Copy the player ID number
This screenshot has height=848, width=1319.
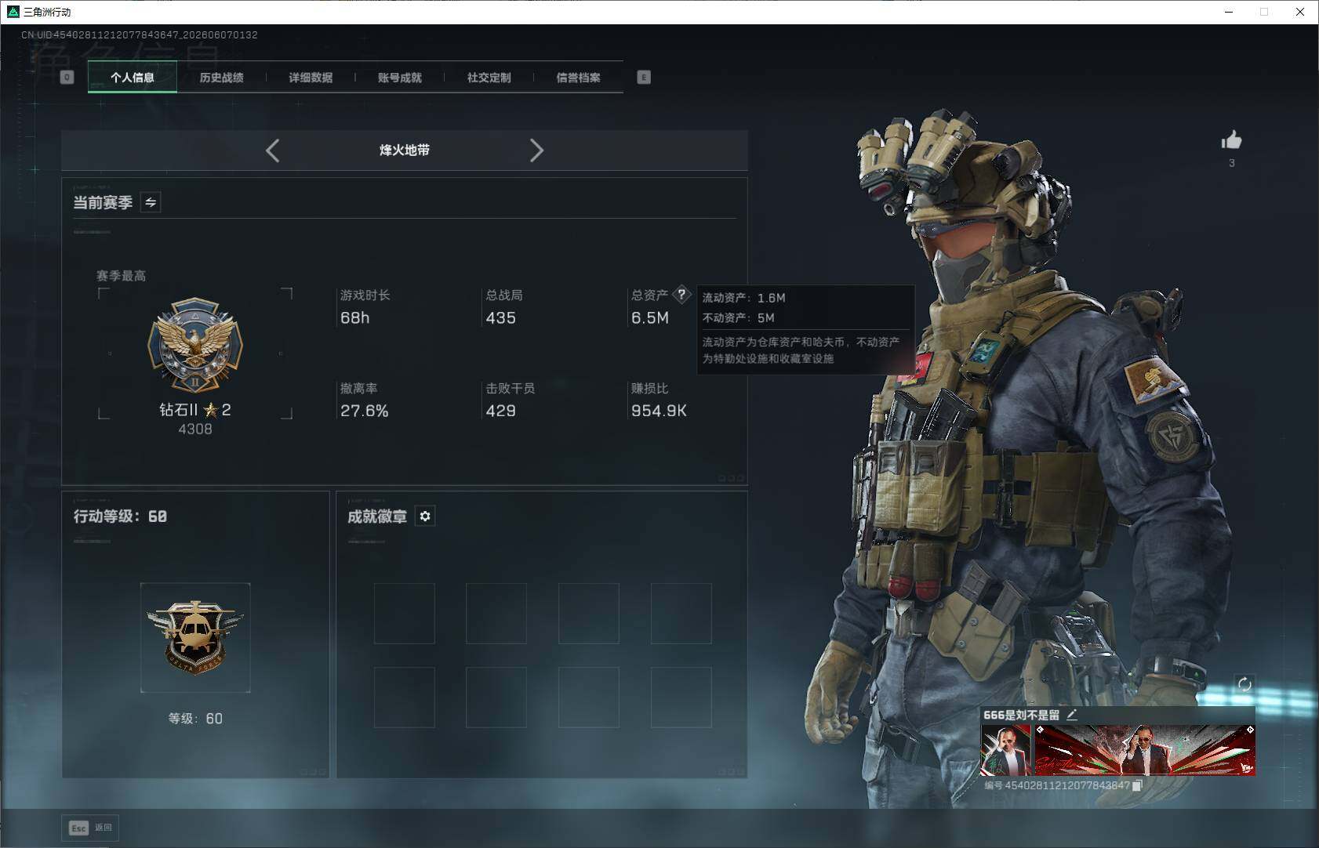point(1137,785)
